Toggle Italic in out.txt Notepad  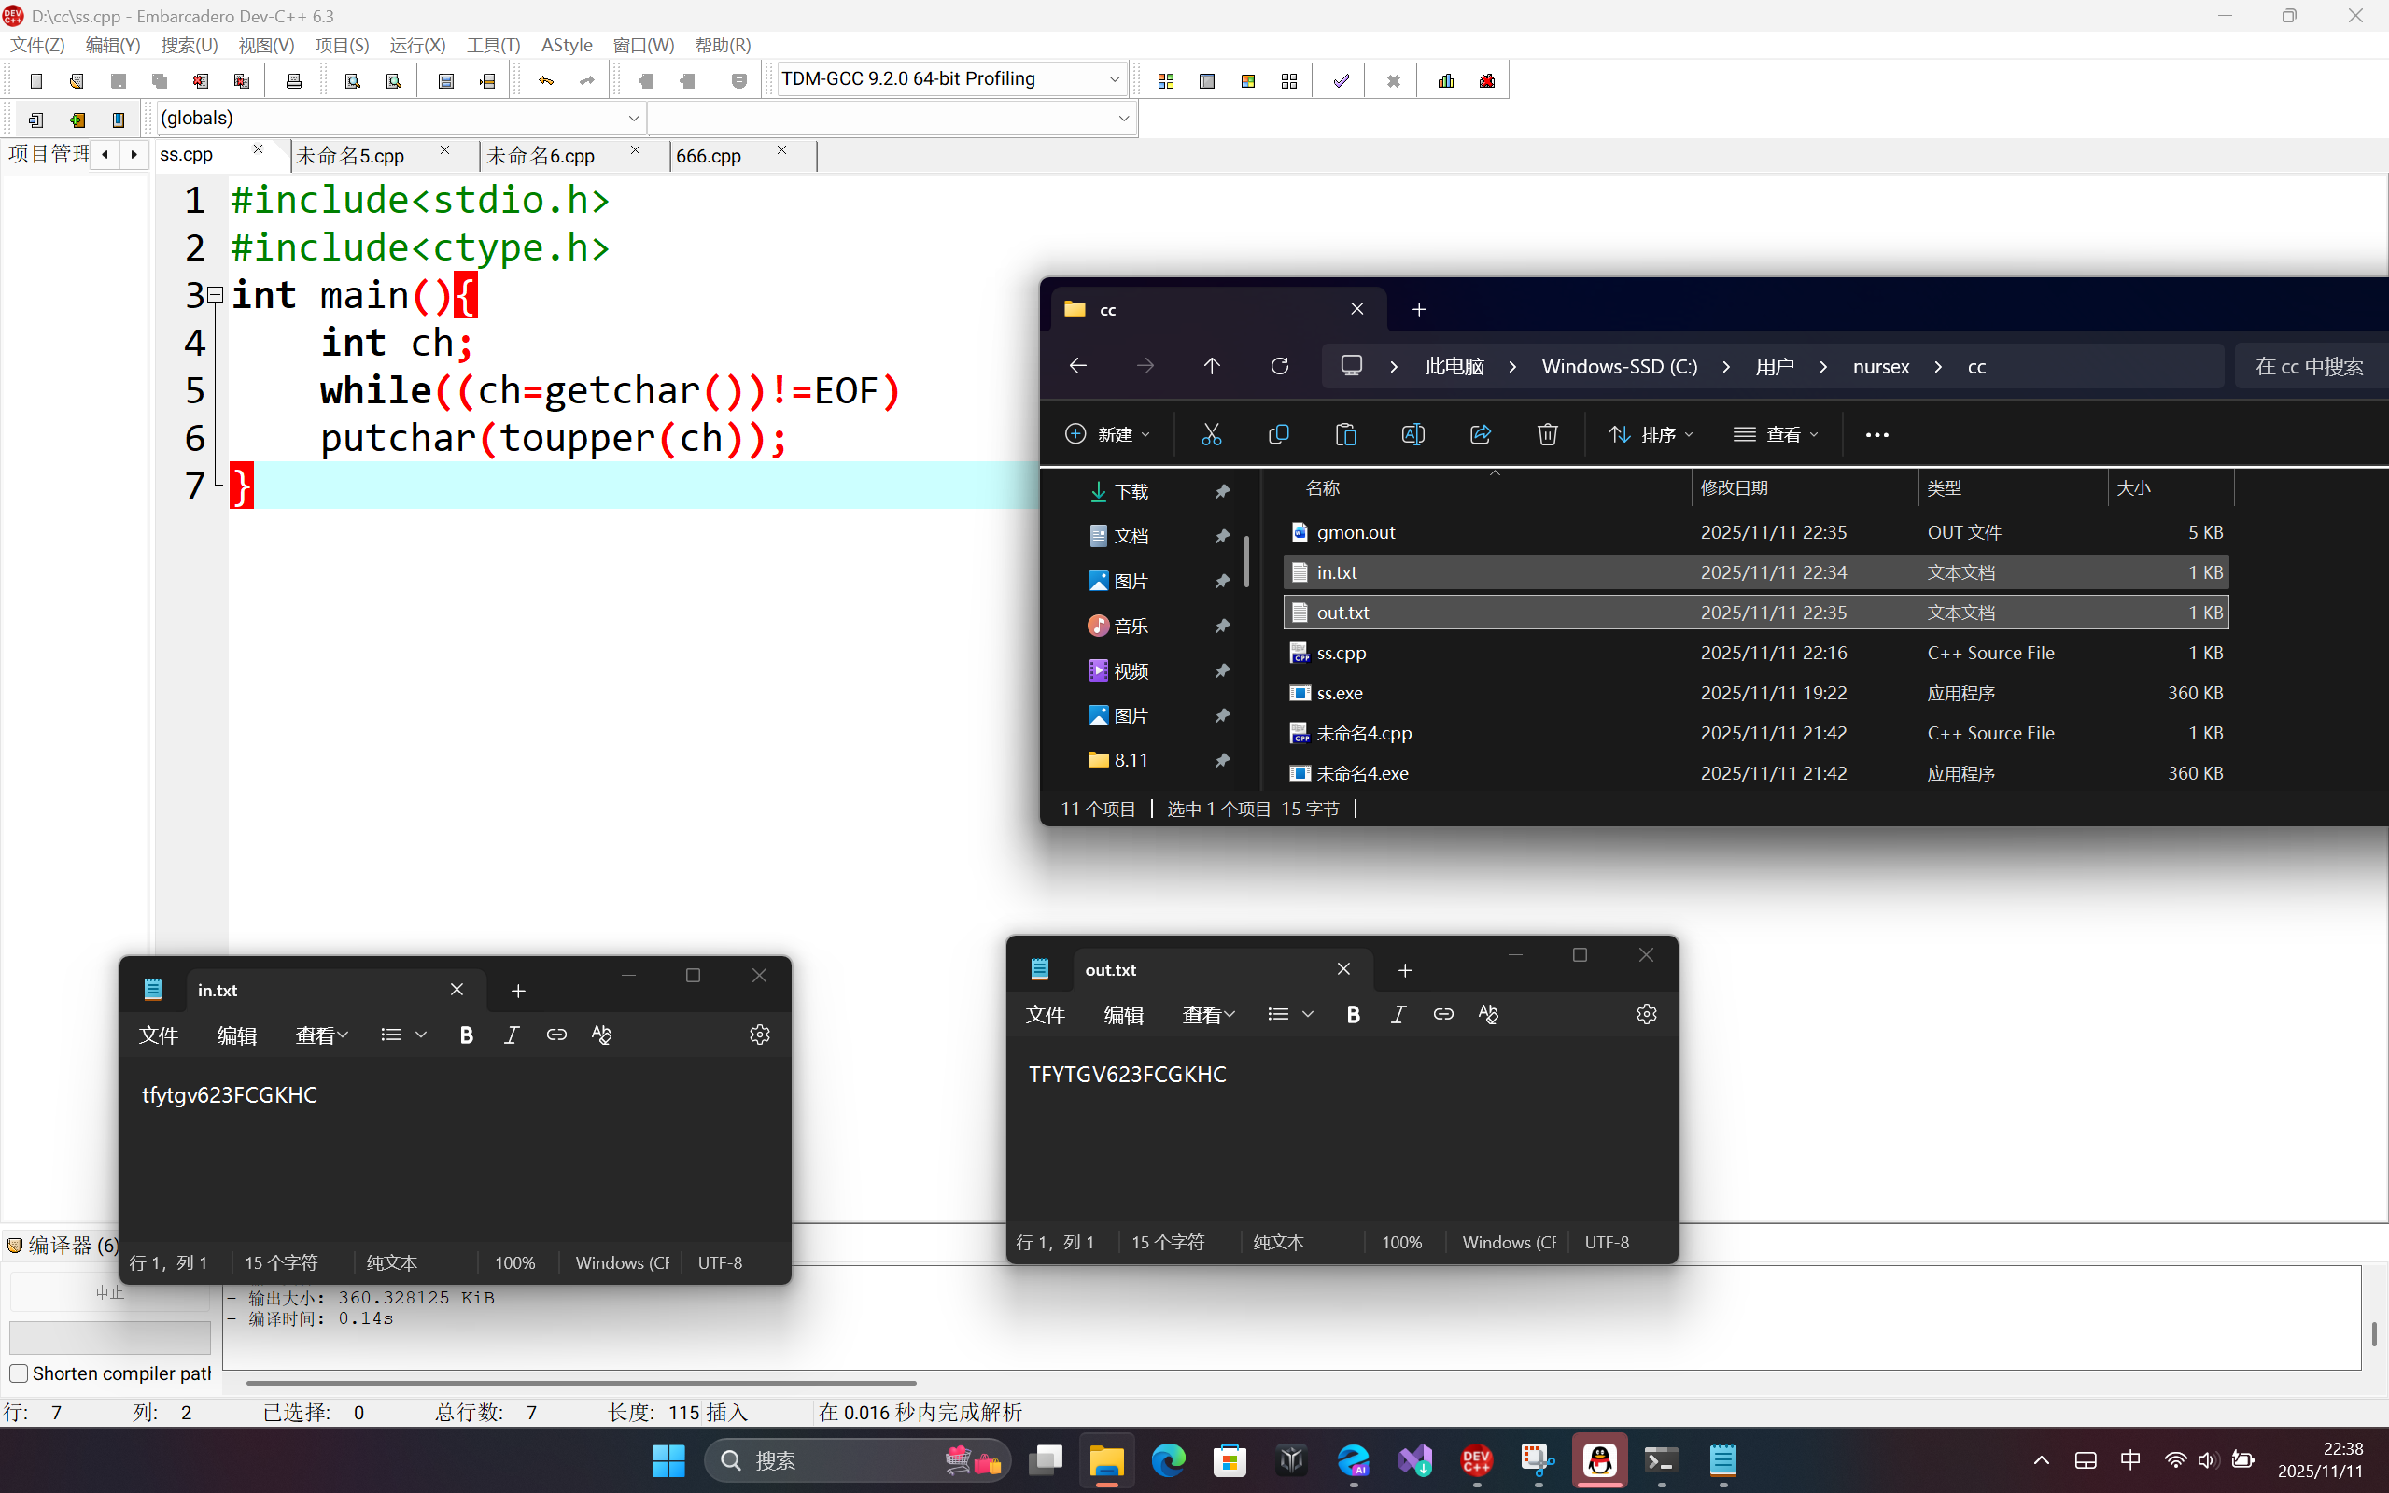tap(1398, 1014)
